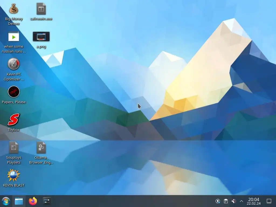This screenshot has width=276, height=207.
Task: Click the updates notifier tray icon
Action: coord(218,201)
